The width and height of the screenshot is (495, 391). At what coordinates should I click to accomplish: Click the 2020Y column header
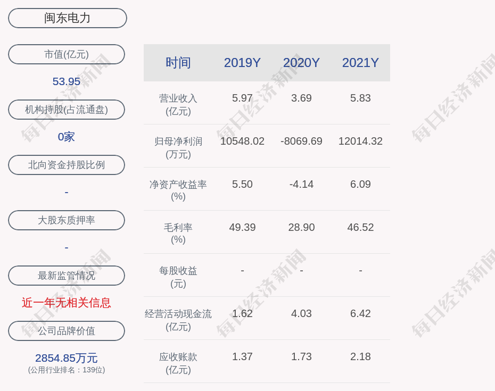coord(301,62)
